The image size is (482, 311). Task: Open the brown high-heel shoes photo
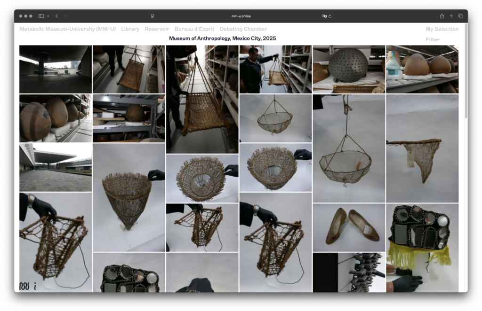(349, 228)
